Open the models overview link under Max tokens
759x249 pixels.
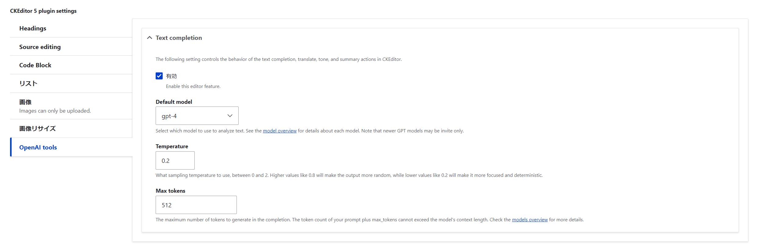coord(529,220)
